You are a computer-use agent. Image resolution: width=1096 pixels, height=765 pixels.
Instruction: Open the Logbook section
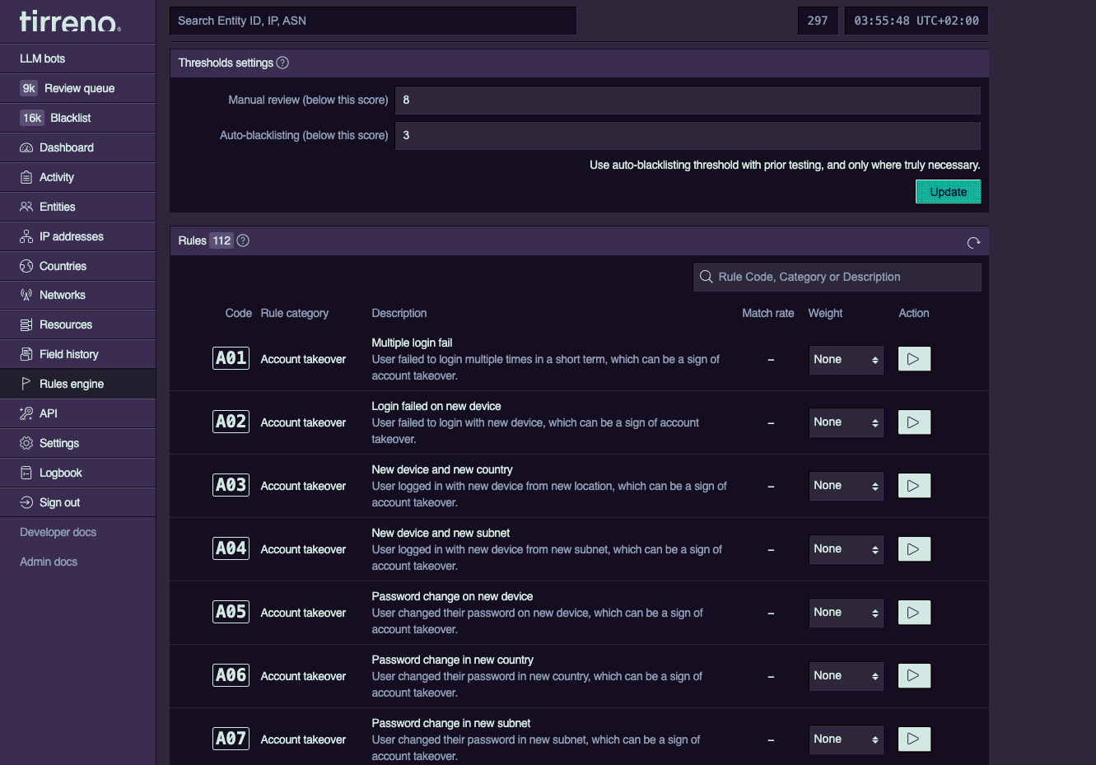(x=77, y=473)
